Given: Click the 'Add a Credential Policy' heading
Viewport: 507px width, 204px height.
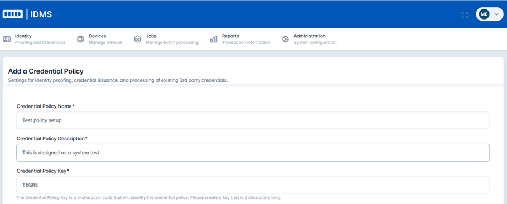Looking at the screenshot, I should pos(46,71).
